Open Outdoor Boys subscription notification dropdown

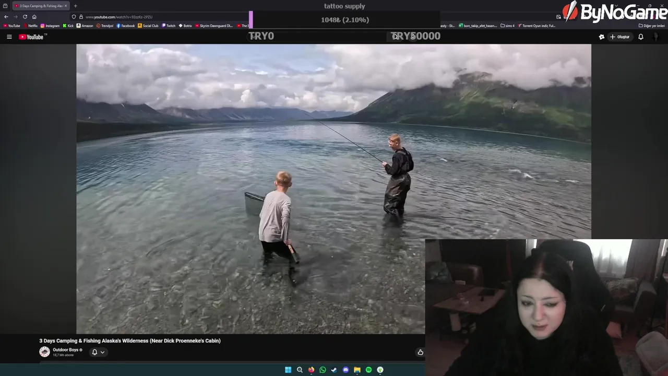click(98, 352)
